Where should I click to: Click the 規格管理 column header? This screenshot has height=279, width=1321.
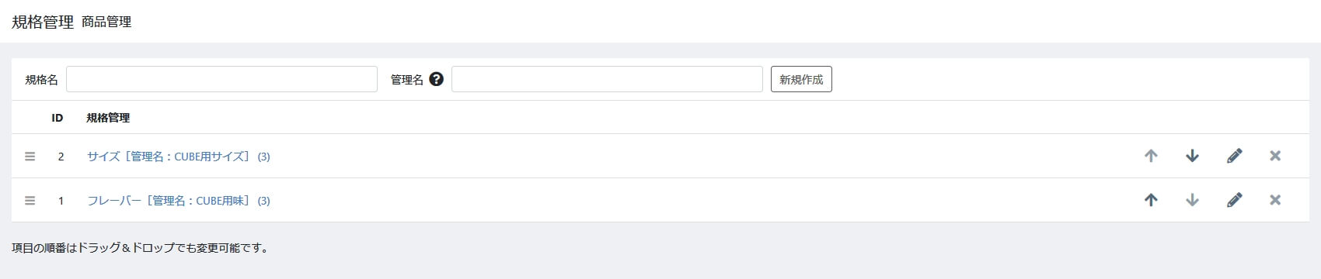tap(108, 118)
